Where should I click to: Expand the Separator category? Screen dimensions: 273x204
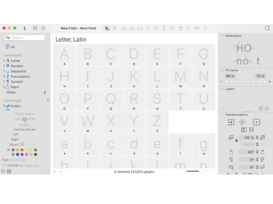tap(4, 71)
